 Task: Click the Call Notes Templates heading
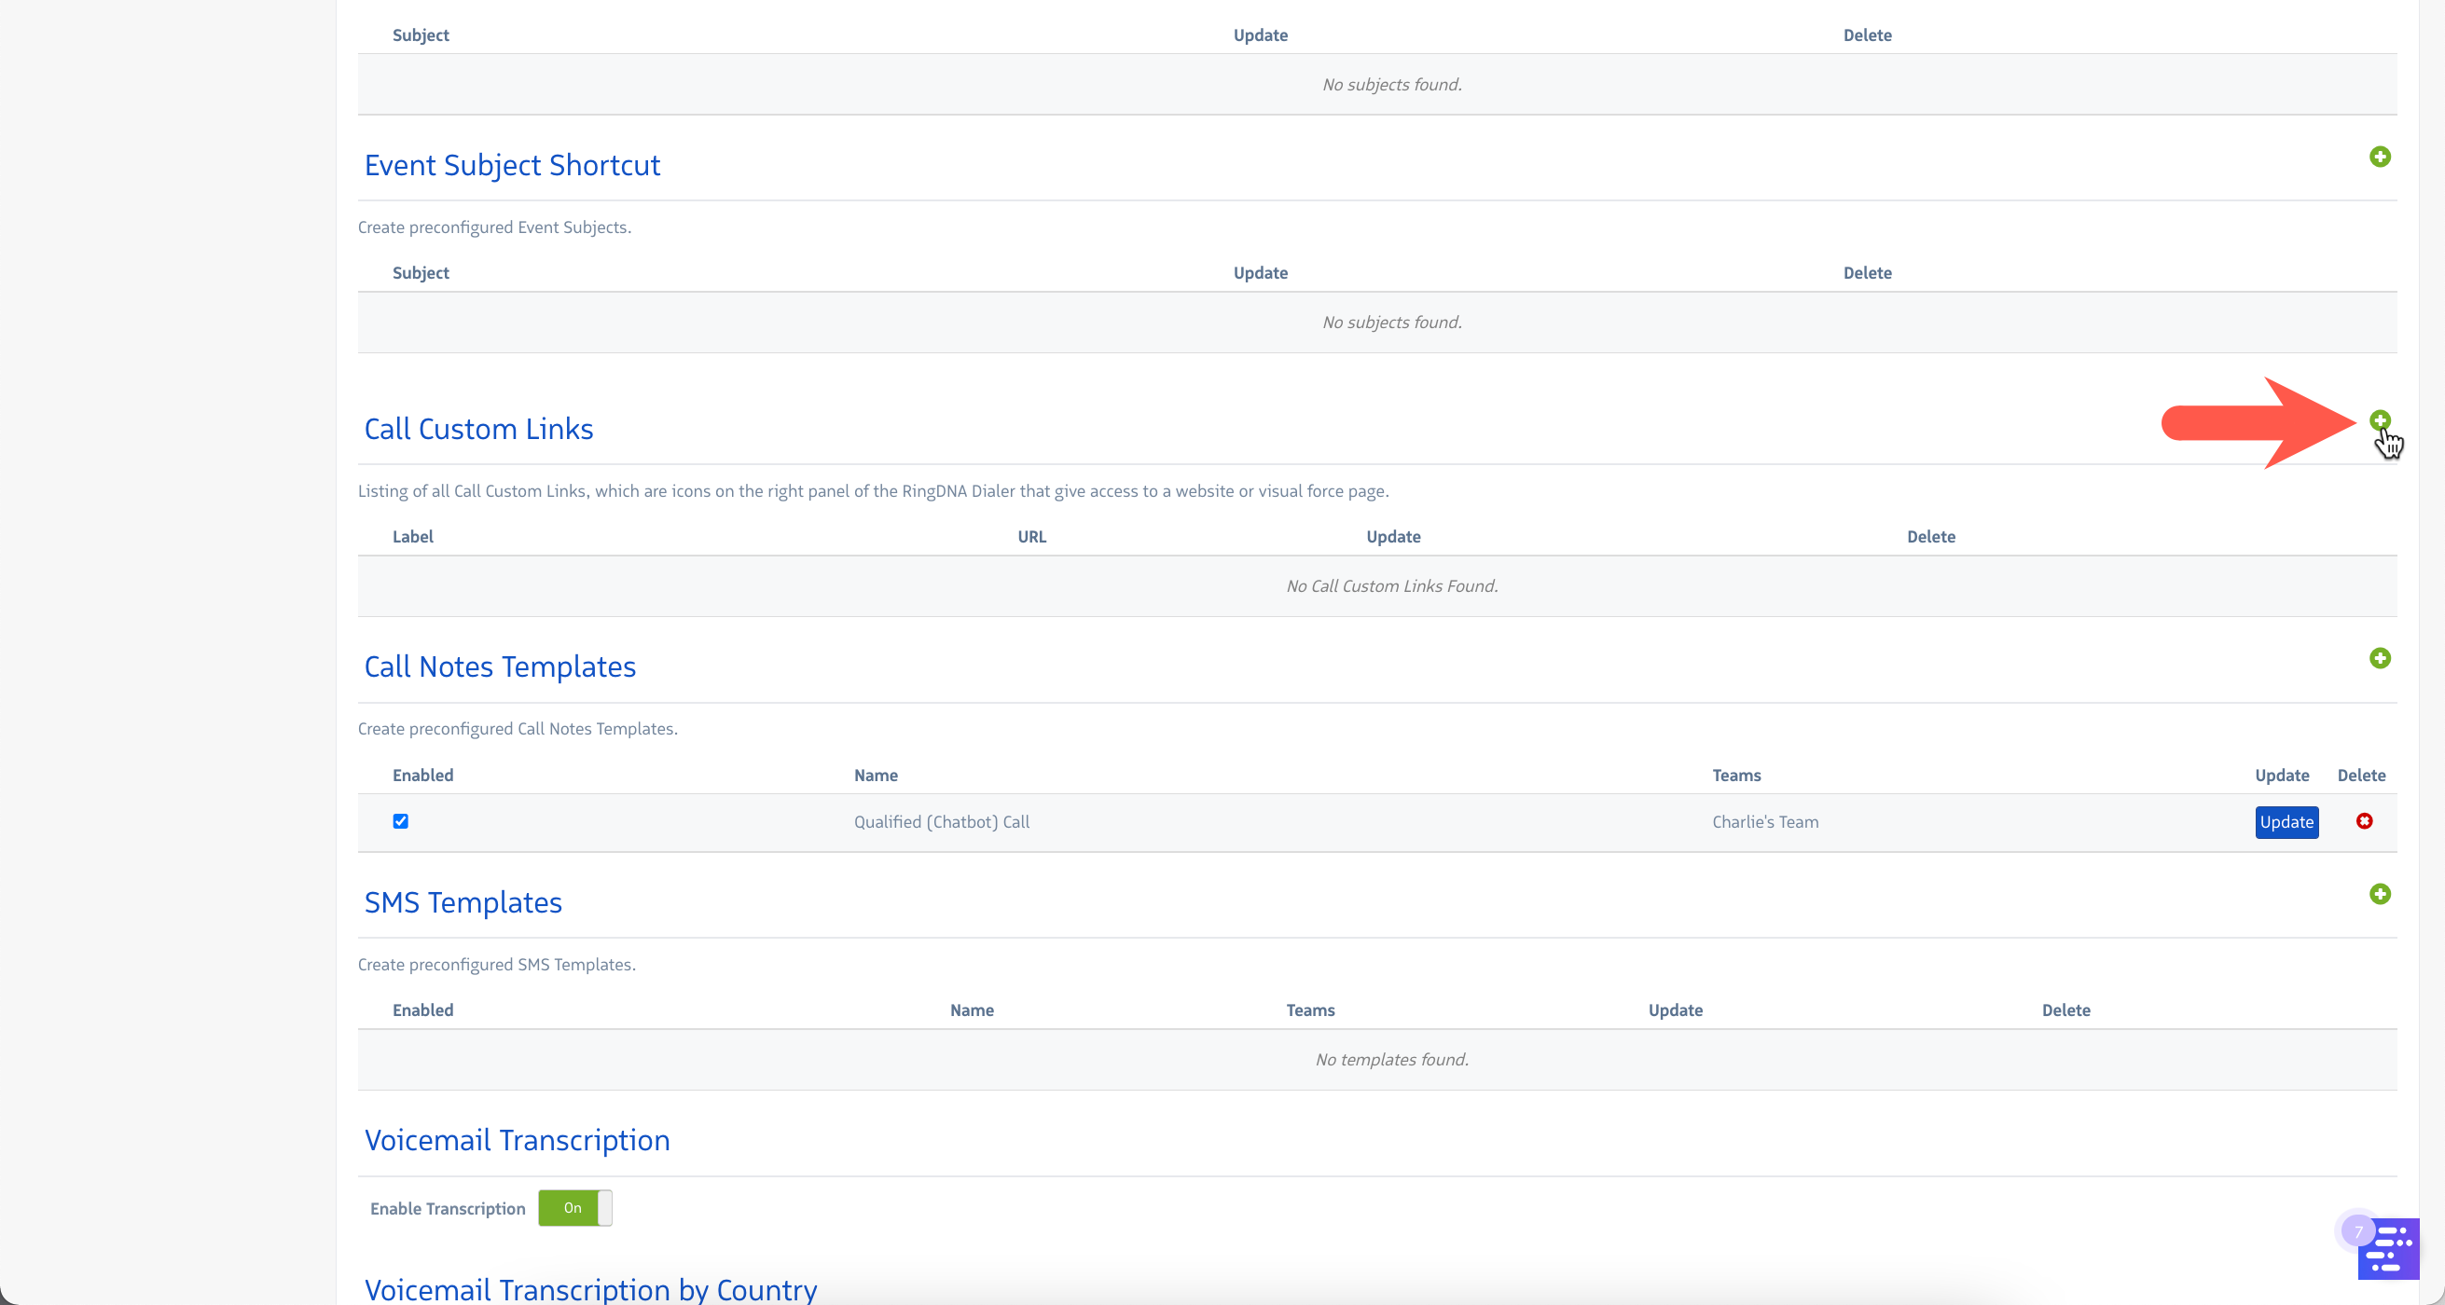(x=499, y=666)
